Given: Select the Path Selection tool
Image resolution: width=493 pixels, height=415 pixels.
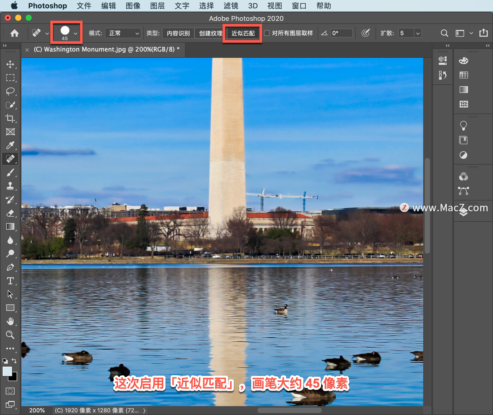Looking at the screenshot, I should pyautogui.click(x=10, y=294).
